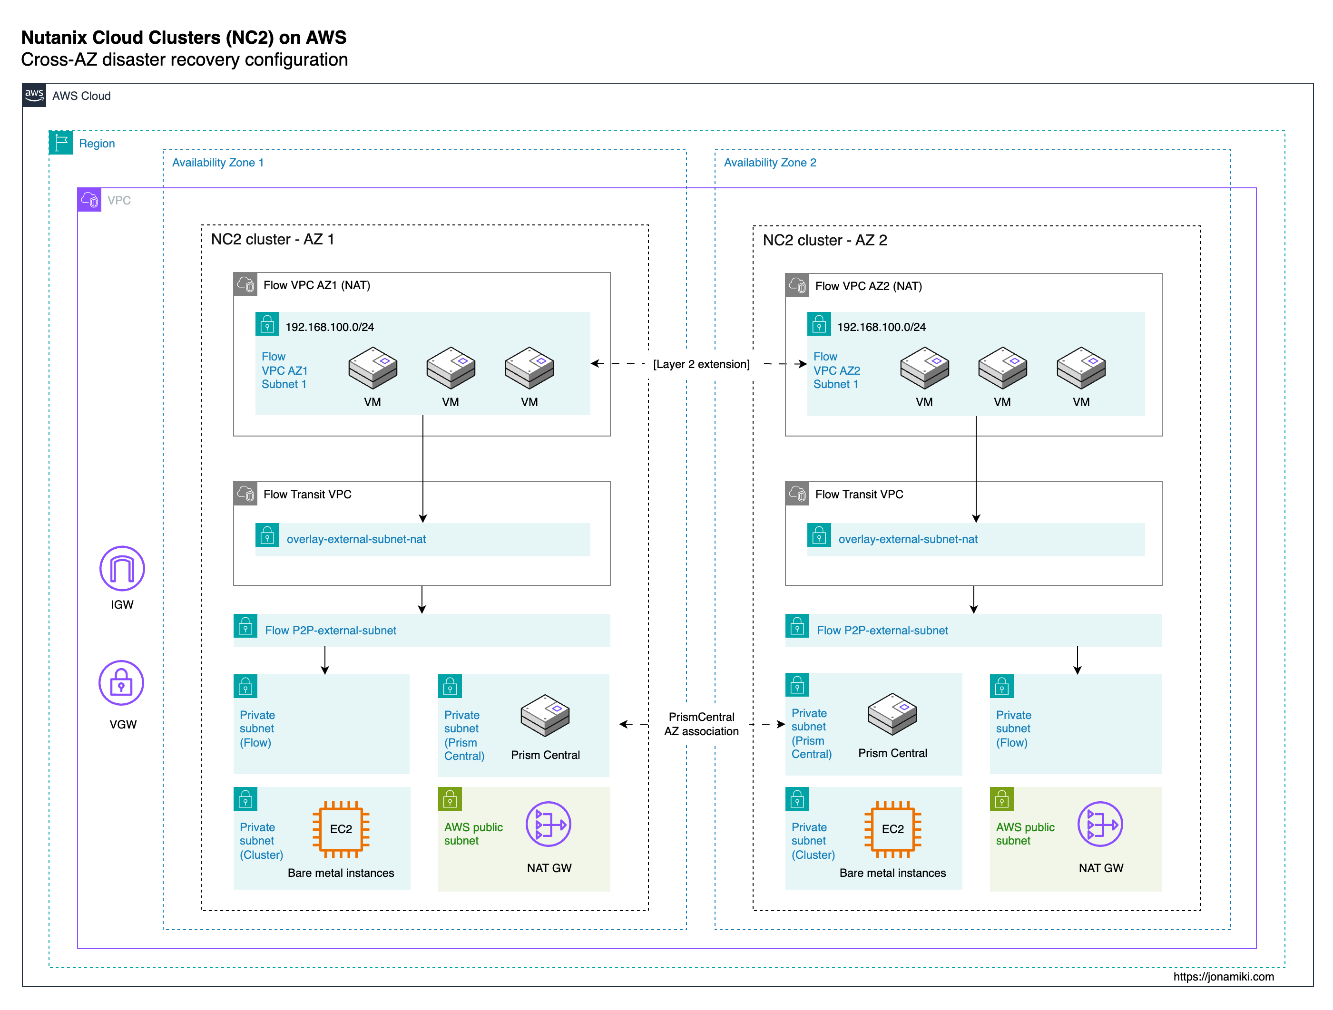Click the lock icon of AZ1 overlay-external-subnet-nat
The height and width of the screenshot is (1010, 1333).
tap(267, 535)
